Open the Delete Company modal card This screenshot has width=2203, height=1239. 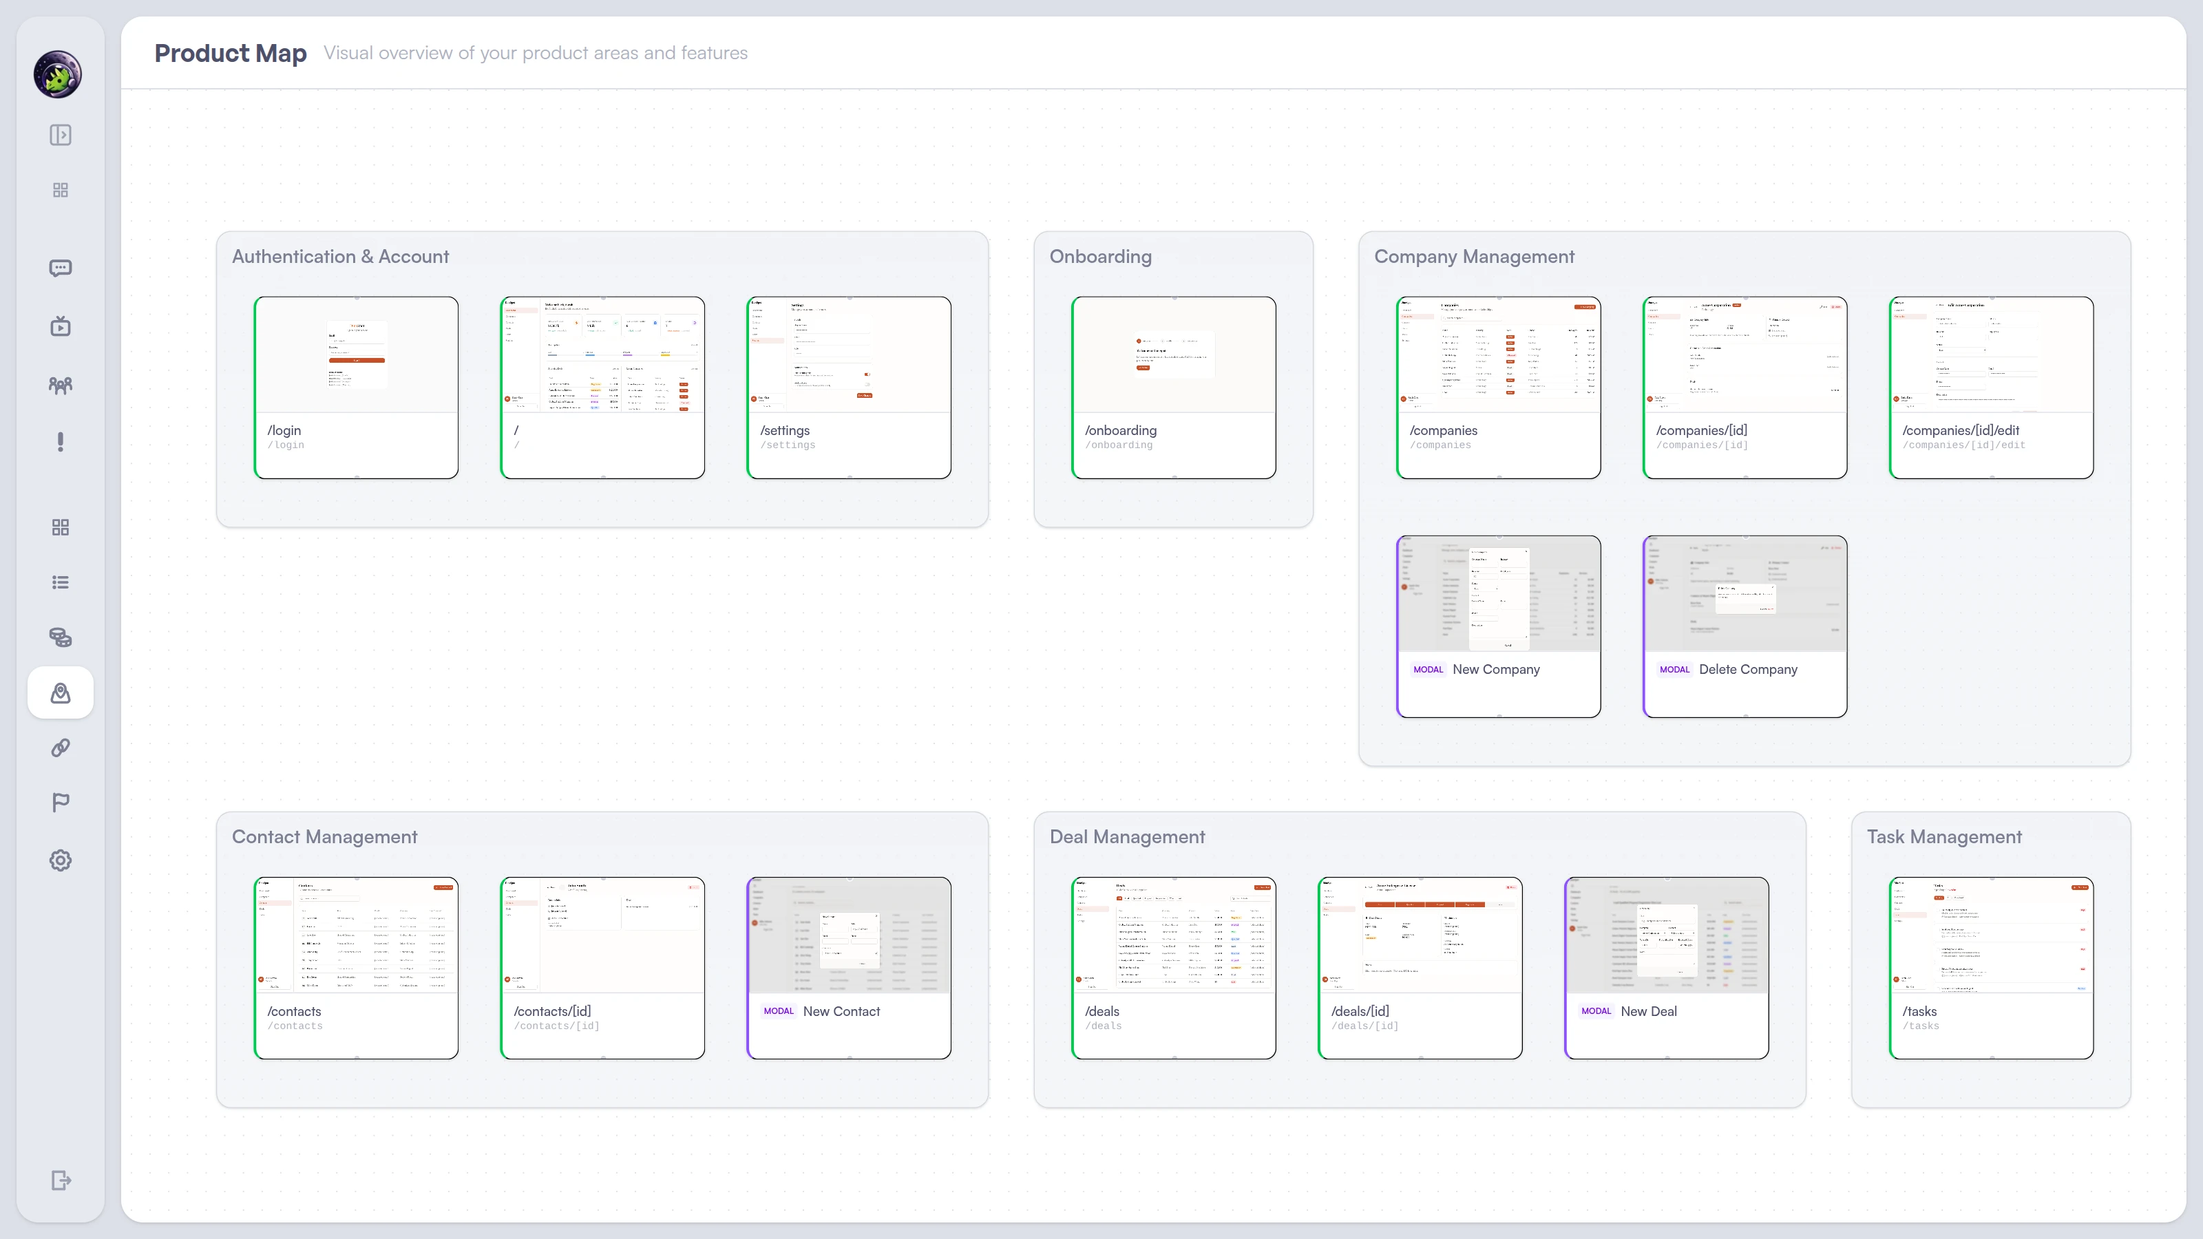(x=1744, y=626)
